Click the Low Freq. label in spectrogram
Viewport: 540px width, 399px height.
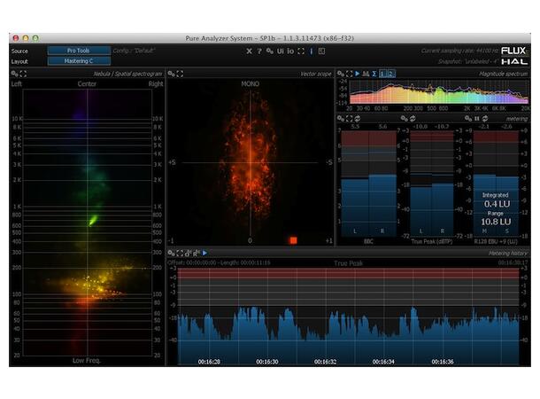point(87,360)
